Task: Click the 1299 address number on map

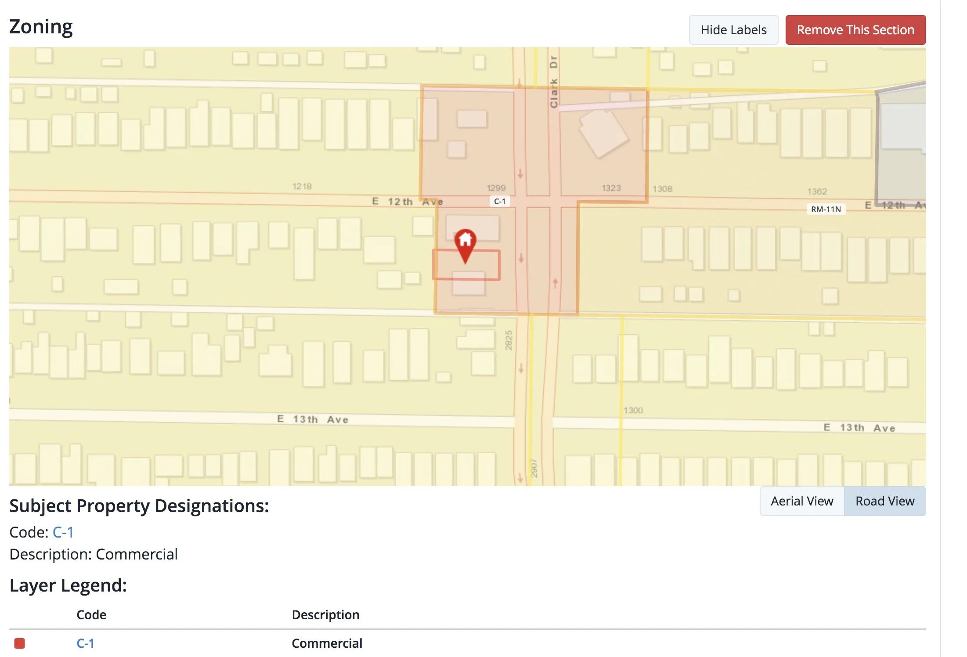Action: click(496, 188)
